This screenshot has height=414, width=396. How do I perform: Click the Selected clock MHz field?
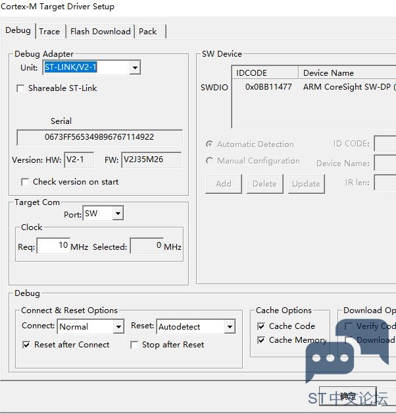[147, 246]
